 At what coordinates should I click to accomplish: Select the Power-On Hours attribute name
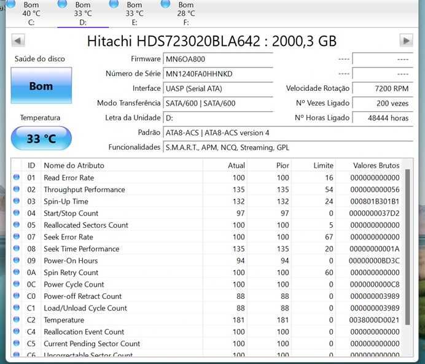coord(71,261)
